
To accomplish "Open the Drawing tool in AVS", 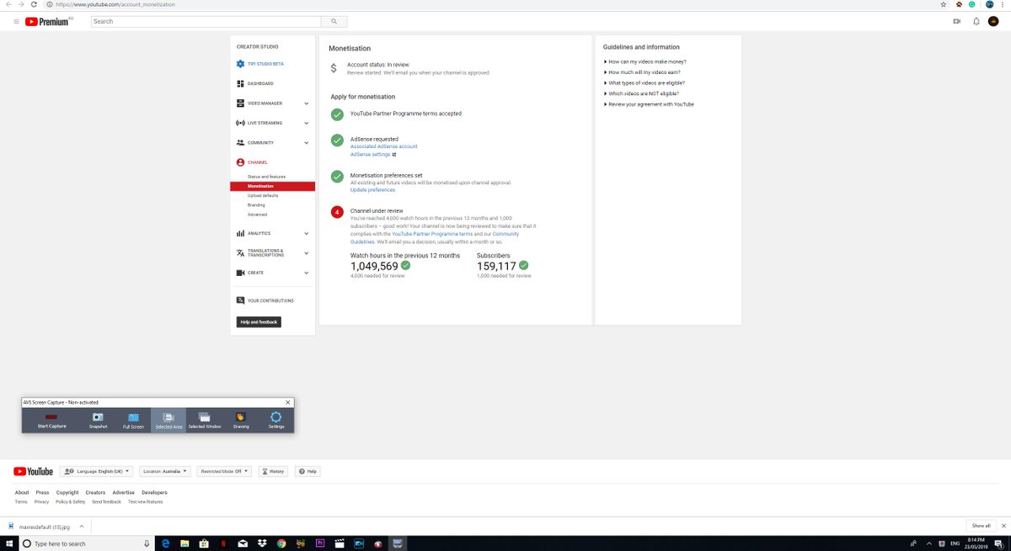I will pyautogui.click(x=241, y=419).
